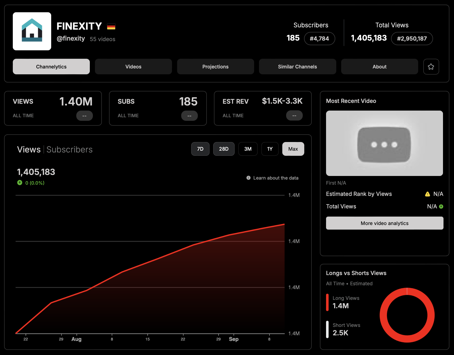Screen dimensions: 454x355
Task: Click the green up-arrow change icon
Action: click(20, 183)
